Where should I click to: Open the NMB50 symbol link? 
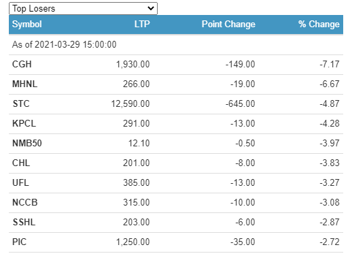pyautogui.click(x=27, y=143)
